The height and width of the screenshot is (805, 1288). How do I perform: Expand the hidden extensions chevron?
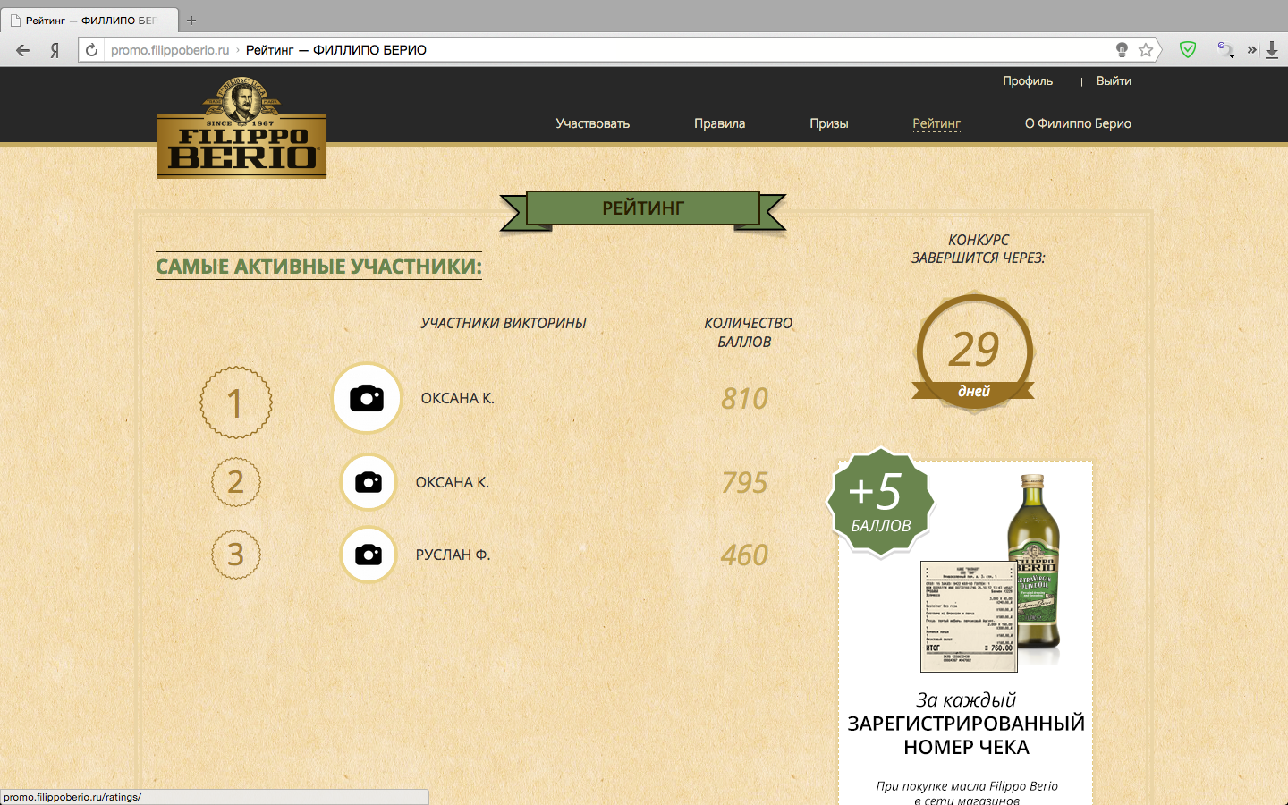pos(1251,50)
